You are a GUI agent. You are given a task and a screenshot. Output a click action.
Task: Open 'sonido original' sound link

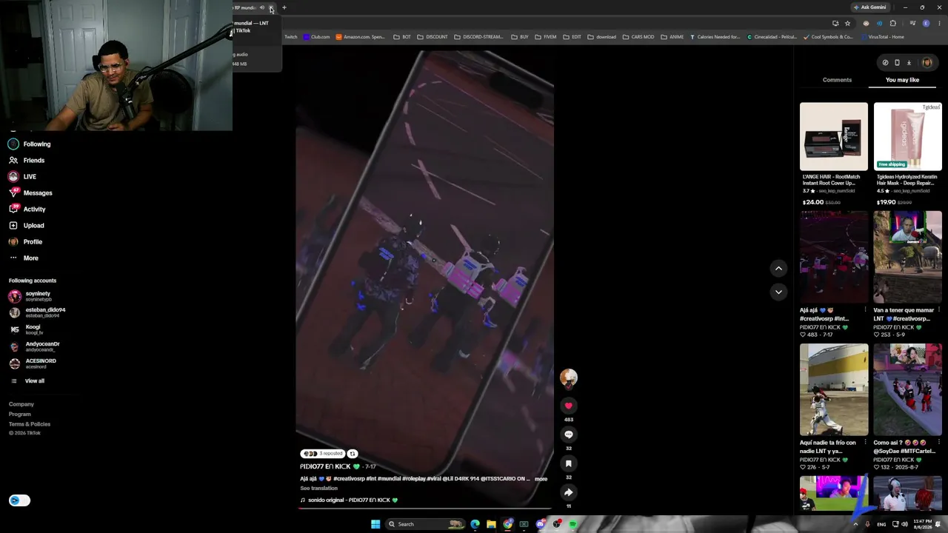(x=349, y=500)
